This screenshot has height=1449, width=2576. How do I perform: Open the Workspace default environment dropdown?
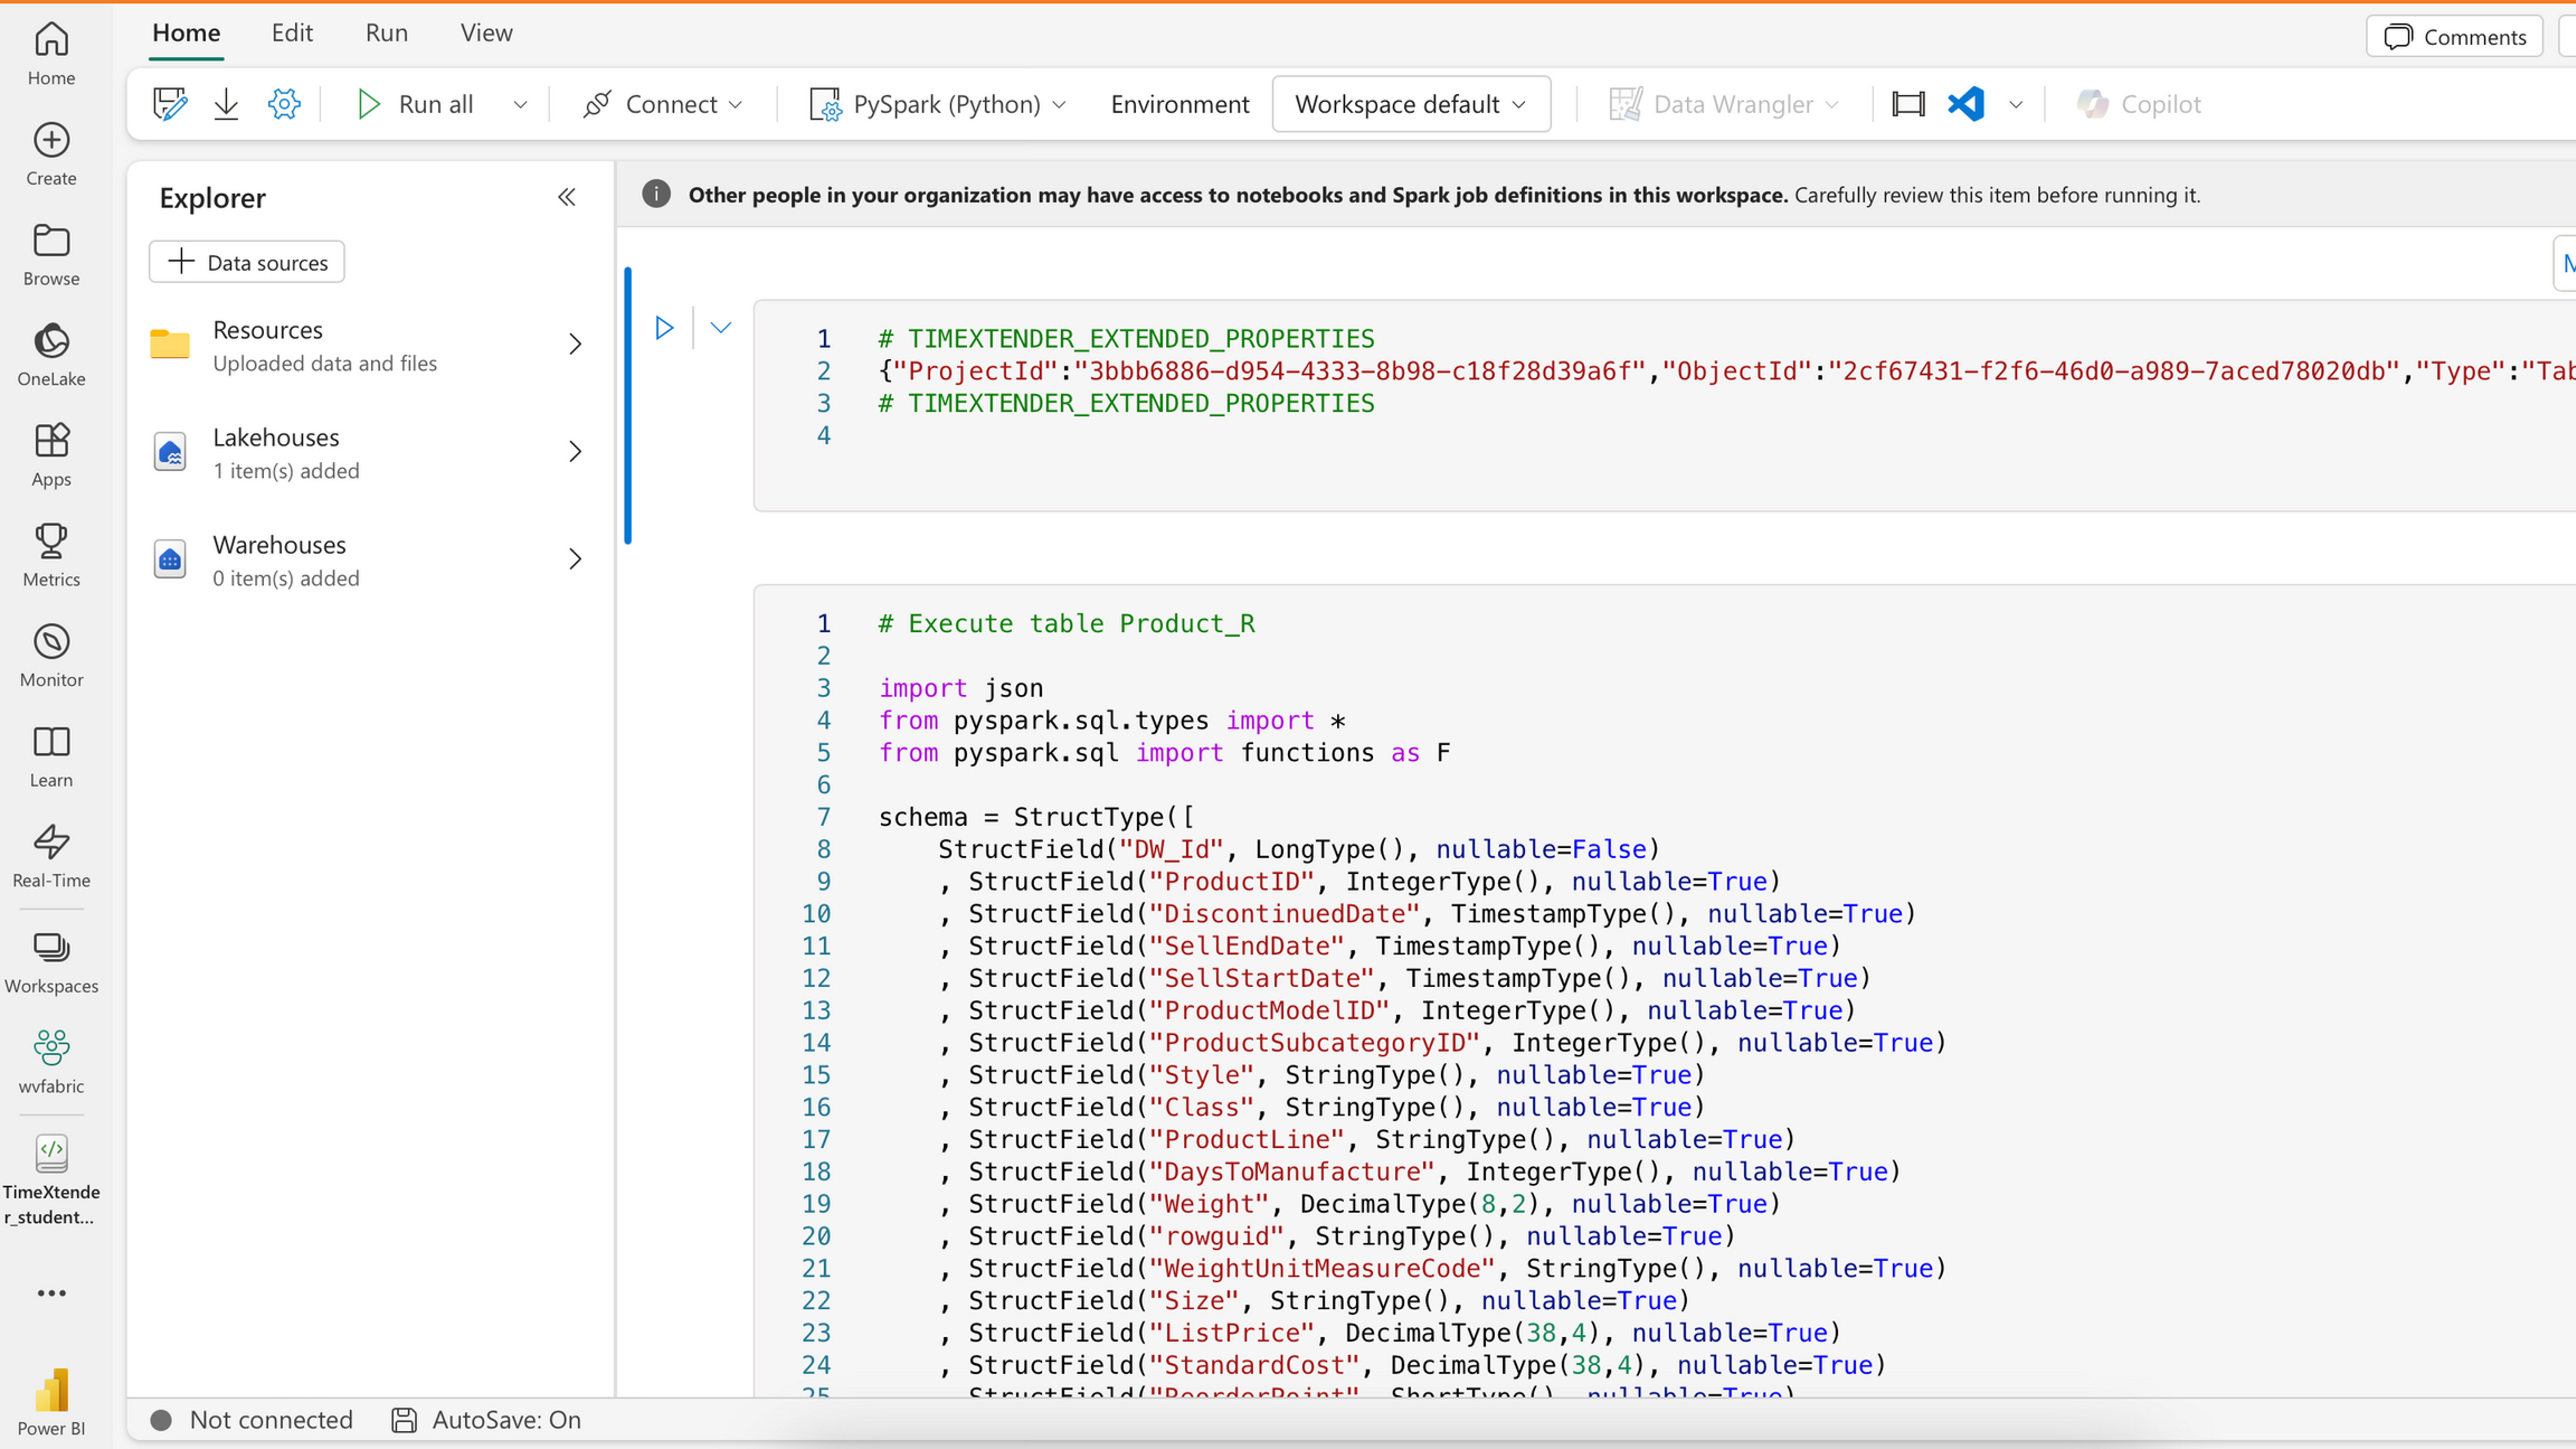coord(1411,104)
